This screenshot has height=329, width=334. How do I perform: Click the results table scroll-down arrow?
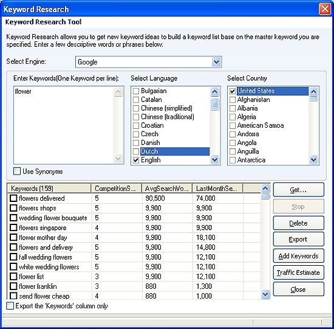(x=265, y=294)
